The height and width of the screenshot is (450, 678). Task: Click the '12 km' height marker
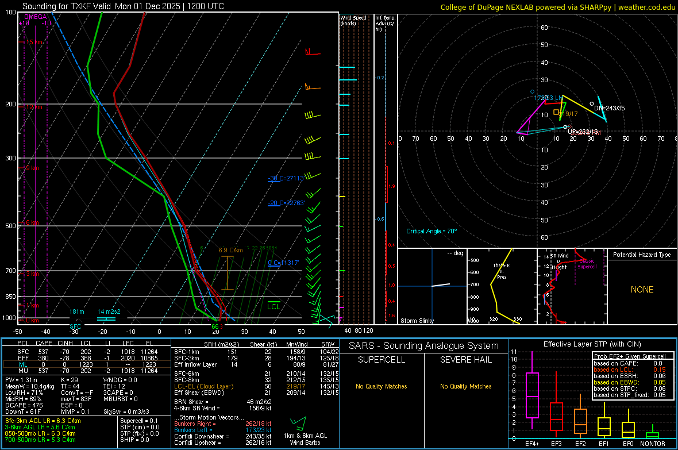click(x=34, y=107)
